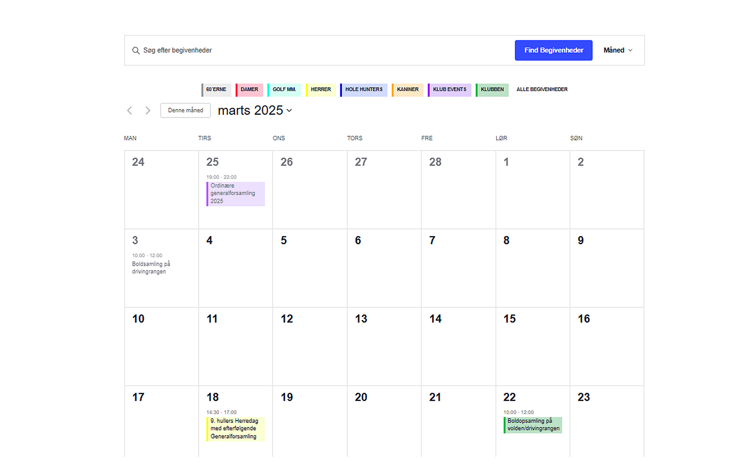Image resolution: width=755 pixels, height=472 pixels.
Task: Select day 9 in calendar
Action: tap(581, 241)
